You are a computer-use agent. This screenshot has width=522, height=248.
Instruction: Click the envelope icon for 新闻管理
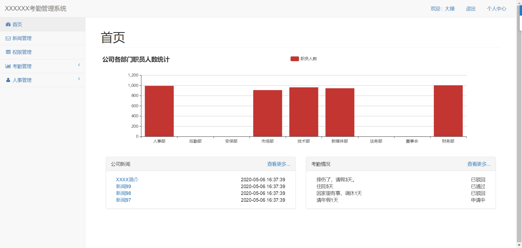click(x=8, y=38)
